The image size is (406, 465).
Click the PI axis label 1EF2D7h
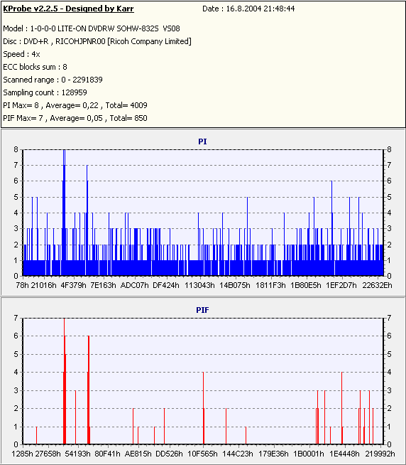coord(341,285)
